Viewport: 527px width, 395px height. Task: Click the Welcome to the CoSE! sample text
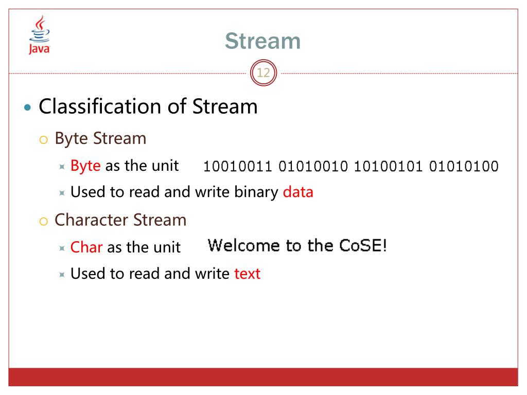click(297, 245)
